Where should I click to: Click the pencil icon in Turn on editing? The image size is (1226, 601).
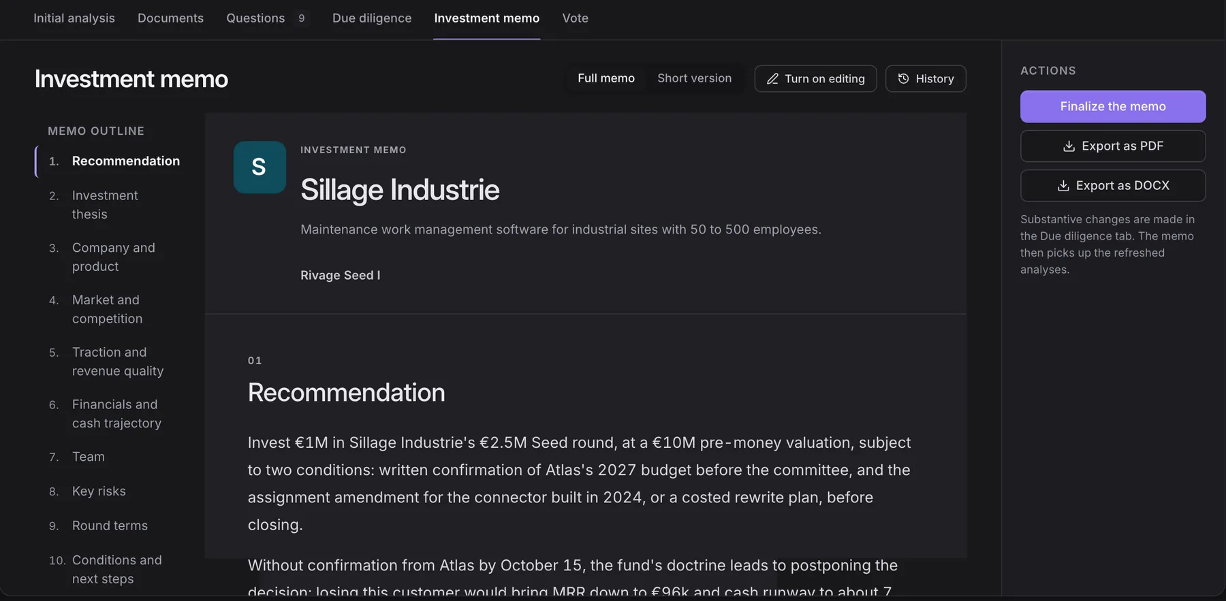[772, 79]
